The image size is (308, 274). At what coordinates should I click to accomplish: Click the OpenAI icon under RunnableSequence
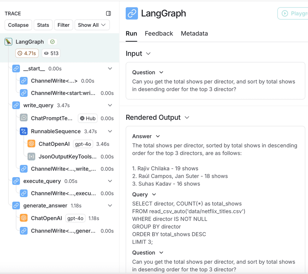[31, 144]
